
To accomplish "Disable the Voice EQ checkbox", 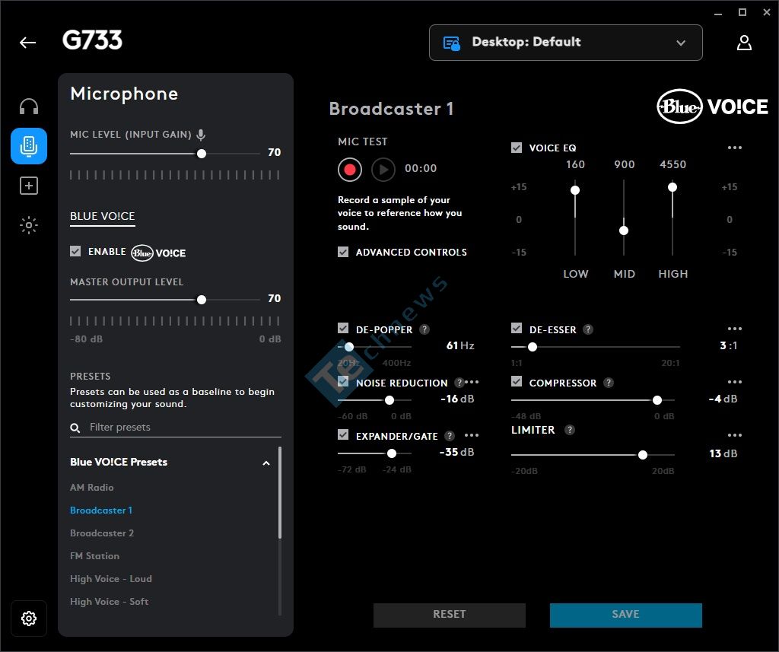I will pyautogui.click(x=517, y=148).
